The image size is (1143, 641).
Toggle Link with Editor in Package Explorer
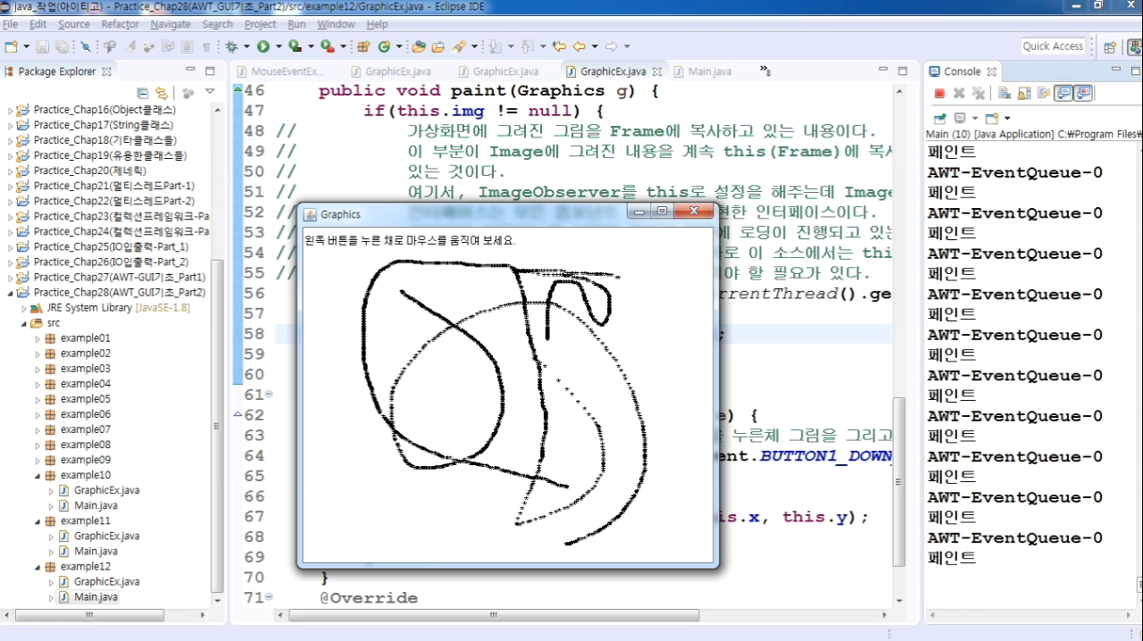[162, 93]
